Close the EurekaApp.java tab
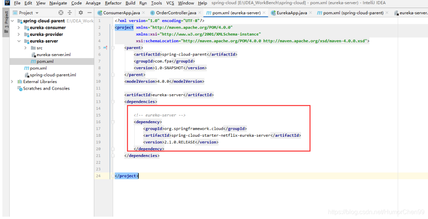 tap(310, 13)
